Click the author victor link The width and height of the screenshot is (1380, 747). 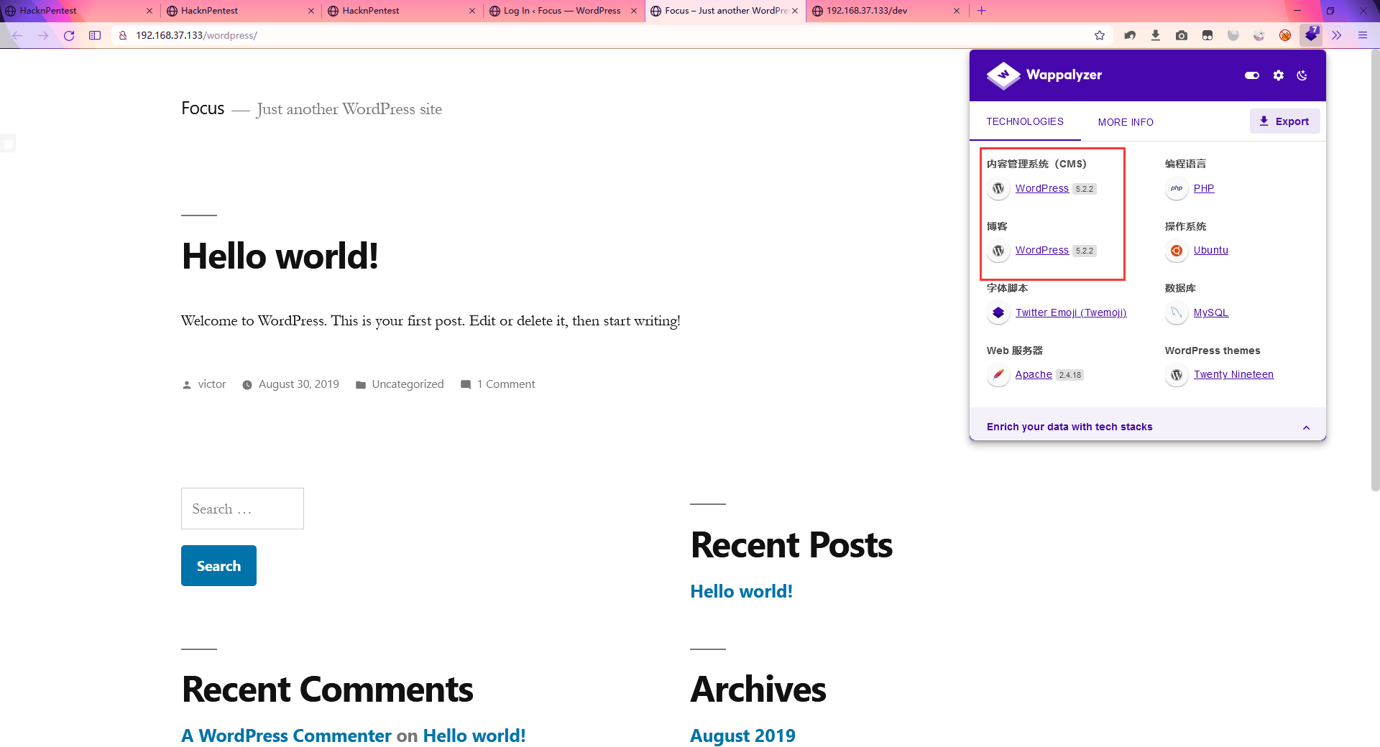tap(212, 384)
